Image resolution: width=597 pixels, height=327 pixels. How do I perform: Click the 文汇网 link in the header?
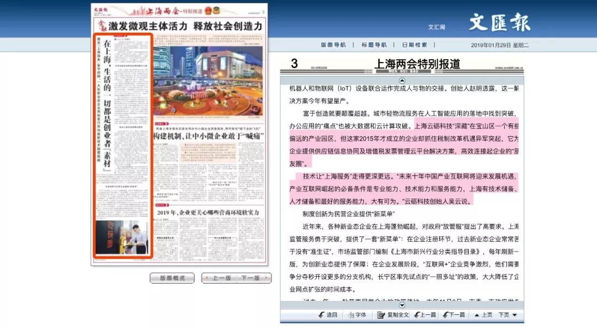(x=437, y=27)
